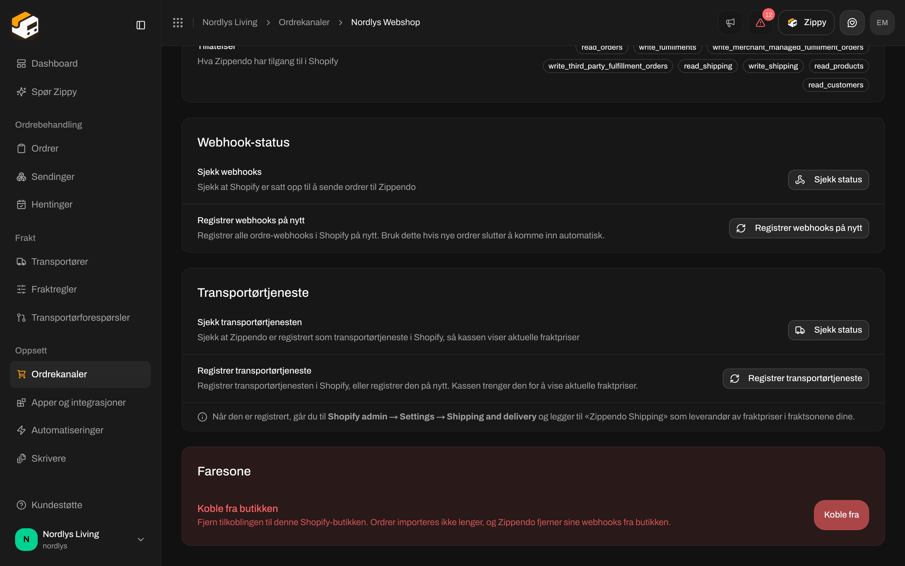Select Ordrekanaler in the sidebar
Screen dimensions: 905x566
point(80,374)
